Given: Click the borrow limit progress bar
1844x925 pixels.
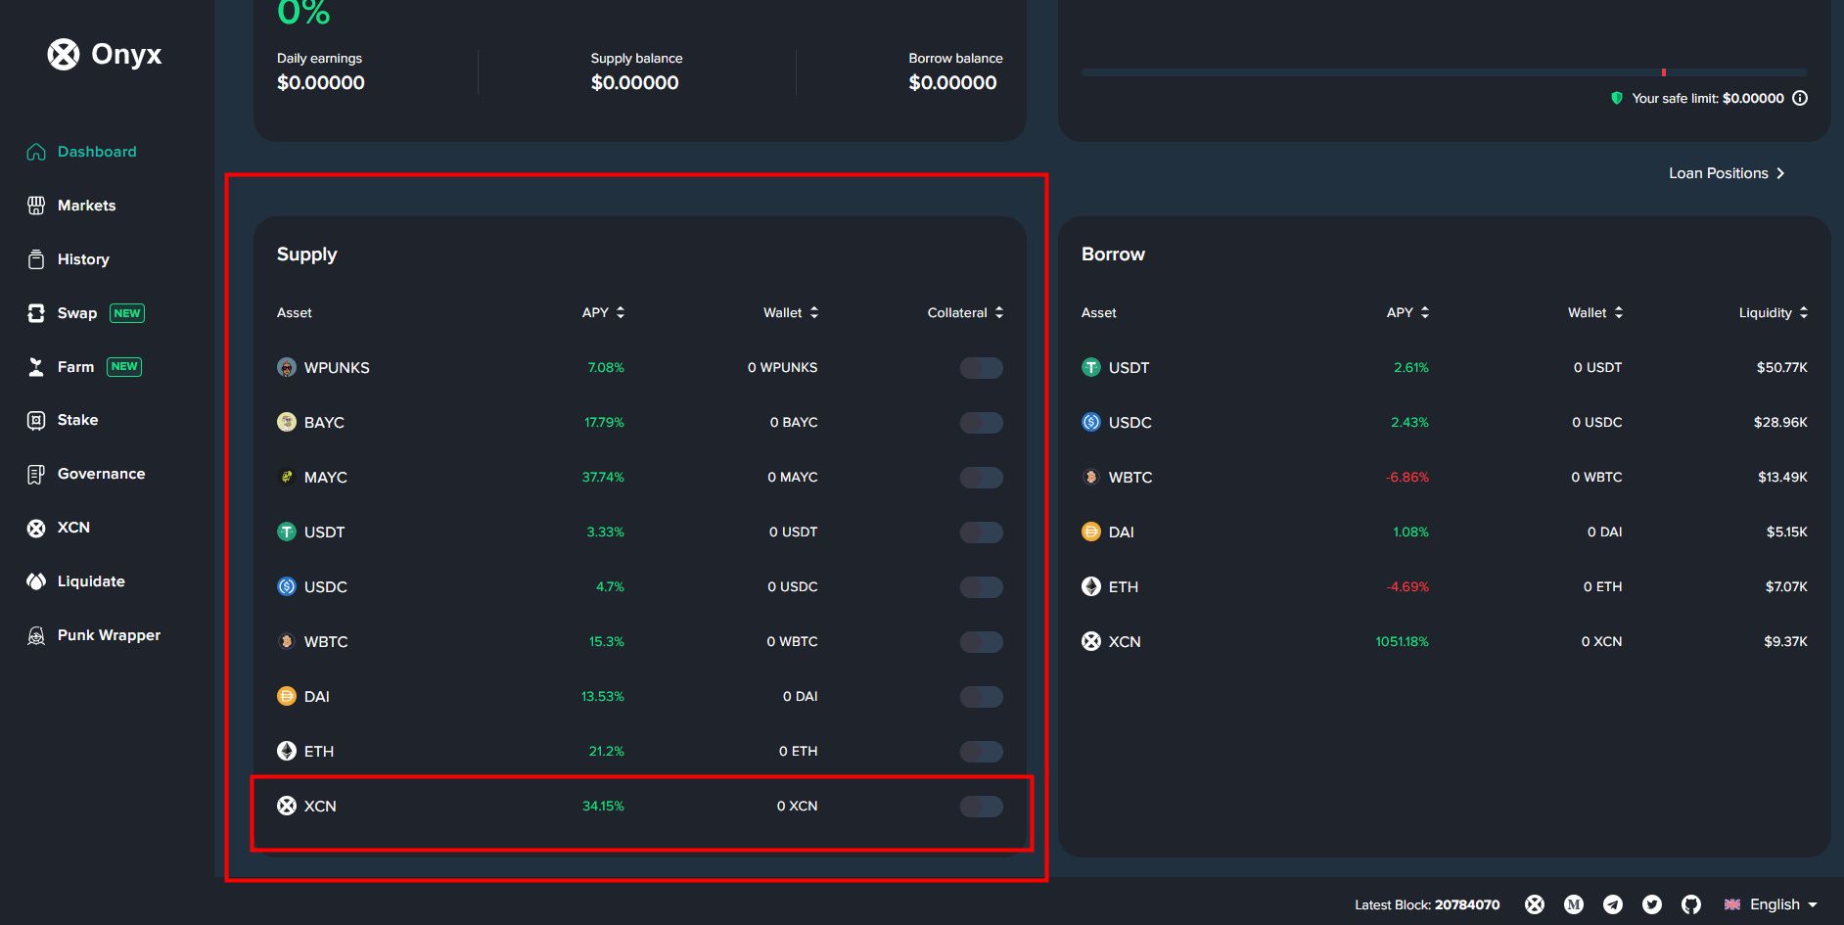Looking at the screenshot, I should coord(1444,72).
